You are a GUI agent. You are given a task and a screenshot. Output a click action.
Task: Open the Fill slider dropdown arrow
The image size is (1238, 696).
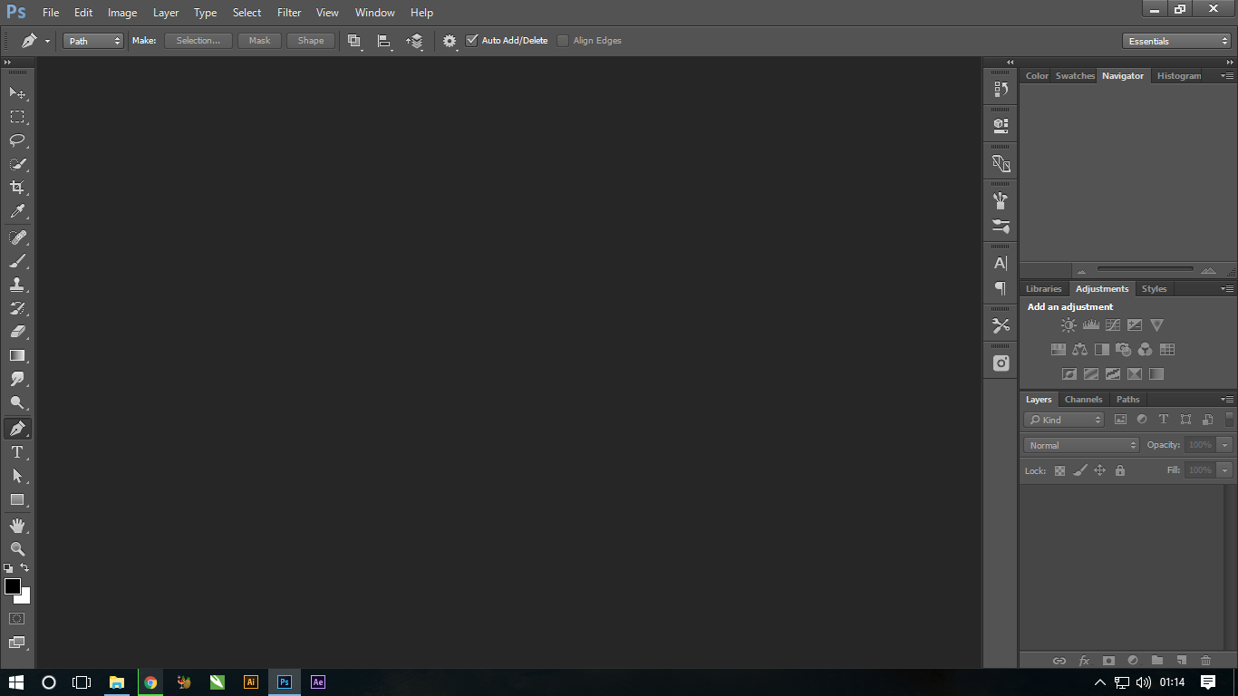pos(1225,470)
